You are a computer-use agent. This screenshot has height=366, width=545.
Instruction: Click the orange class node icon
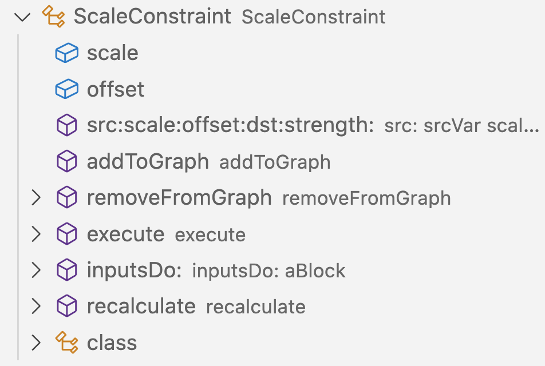pyautogui.click(x=67, y=343)
